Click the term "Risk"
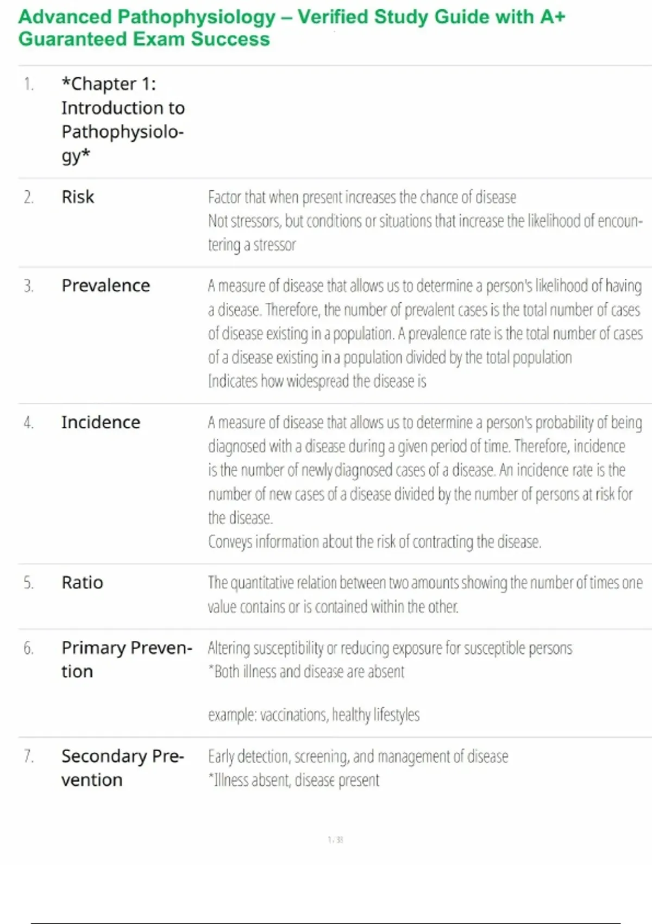 coord(78,197)
